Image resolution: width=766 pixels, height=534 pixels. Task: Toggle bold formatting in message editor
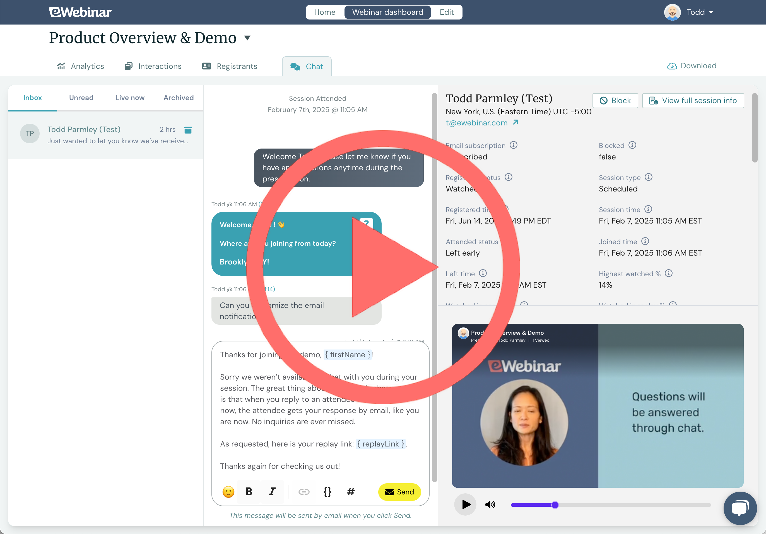249,492
